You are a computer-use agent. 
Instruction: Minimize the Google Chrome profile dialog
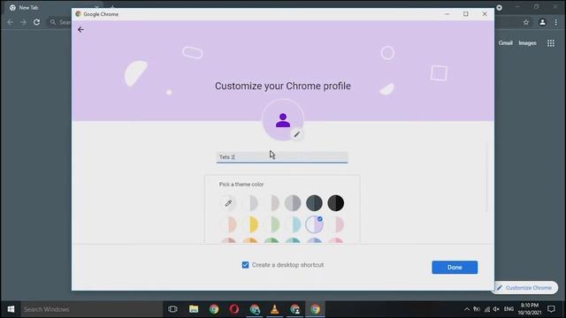click(447, 14)
